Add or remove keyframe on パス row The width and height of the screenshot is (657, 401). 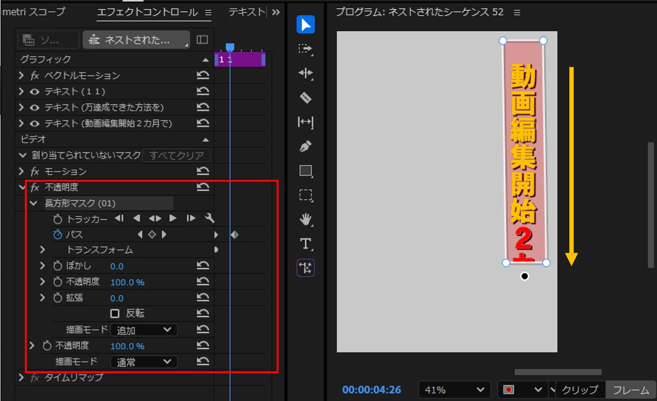[x=152, y=235]
